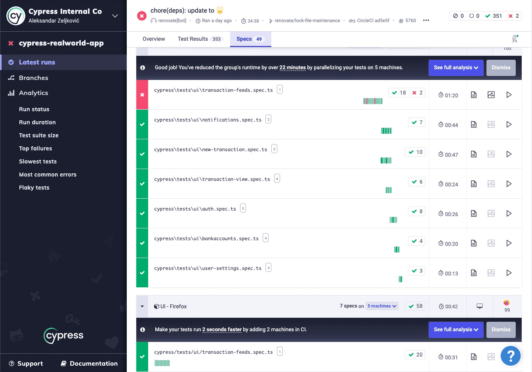Play video for bankaccounts.spec.ts
The height and width of the screenshot is (372, 532).
click(509, 243)
